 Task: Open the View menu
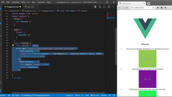pos(23,2)
